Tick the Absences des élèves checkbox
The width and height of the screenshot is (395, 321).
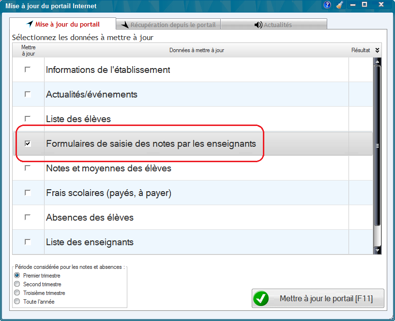point(28,217)
